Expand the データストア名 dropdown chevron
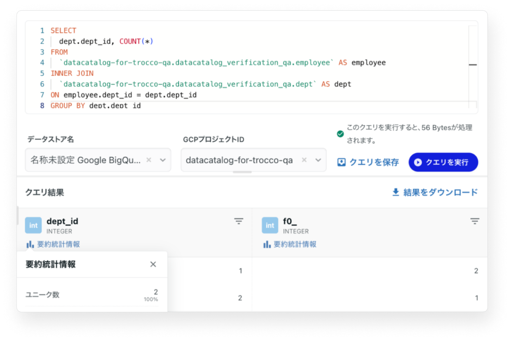 (163, 160)
